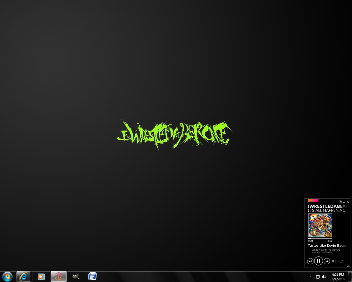Click the Tastes Like Kevin Bacon title

click(327, 245)
